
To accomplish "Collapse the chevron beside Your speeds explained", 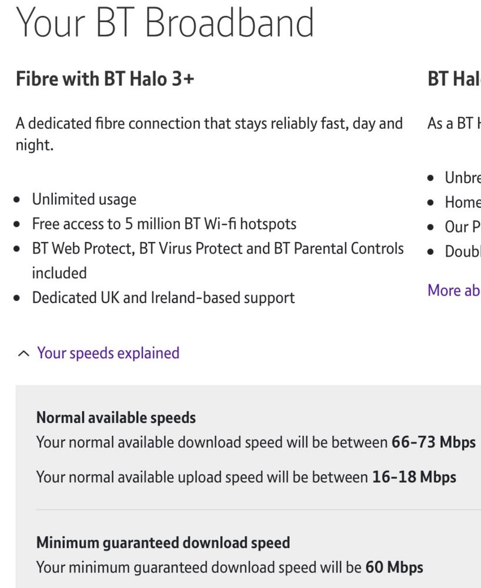I will click(23, 354).
